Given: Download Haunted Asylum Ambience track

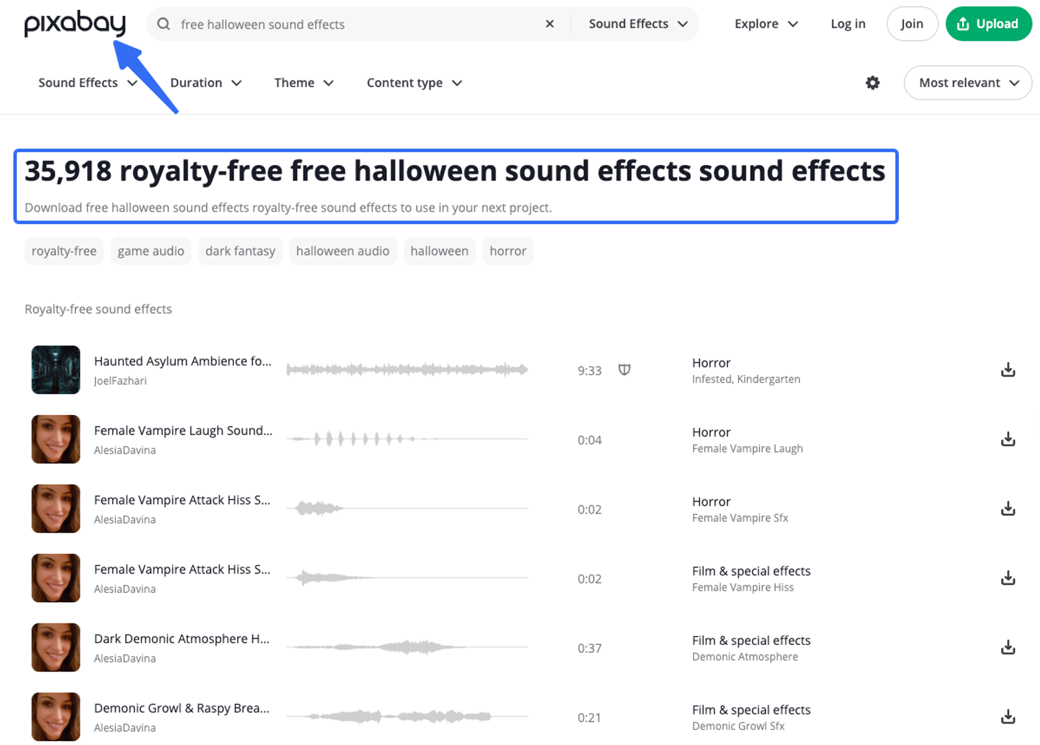Looking at the screenshot, I should click(1007, 370).
